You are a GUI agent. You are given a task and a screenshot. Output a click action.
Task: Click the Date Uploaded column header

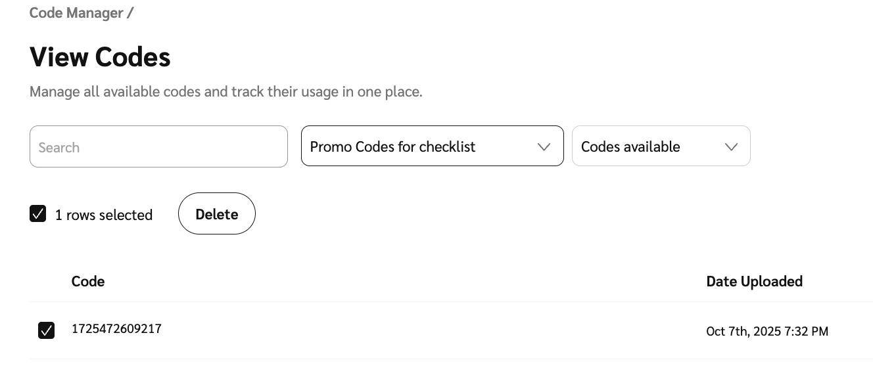[x=754, y=281]
